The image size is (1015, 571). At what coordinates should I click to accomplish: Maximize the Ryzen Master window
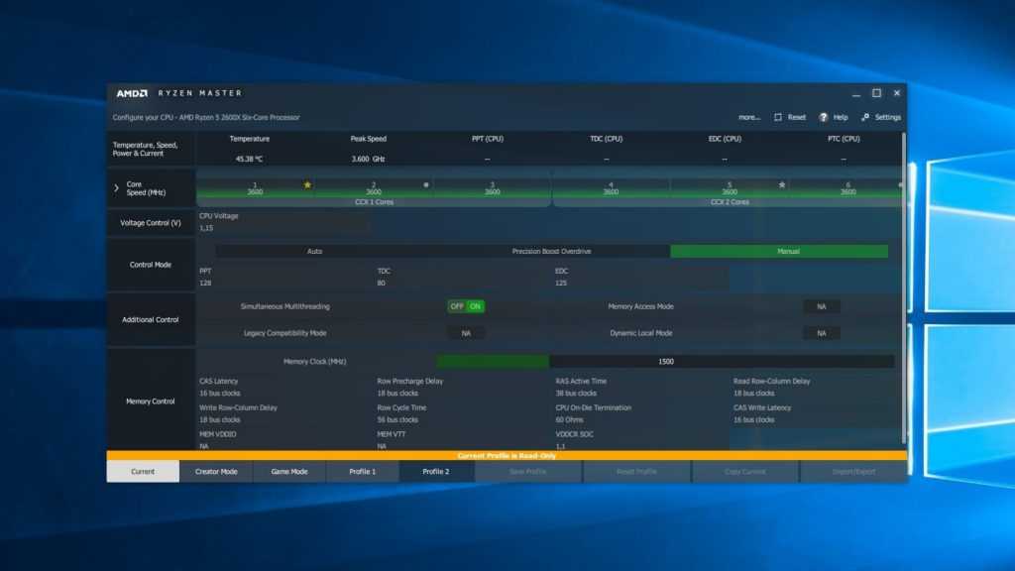click(x=876, y=93)
